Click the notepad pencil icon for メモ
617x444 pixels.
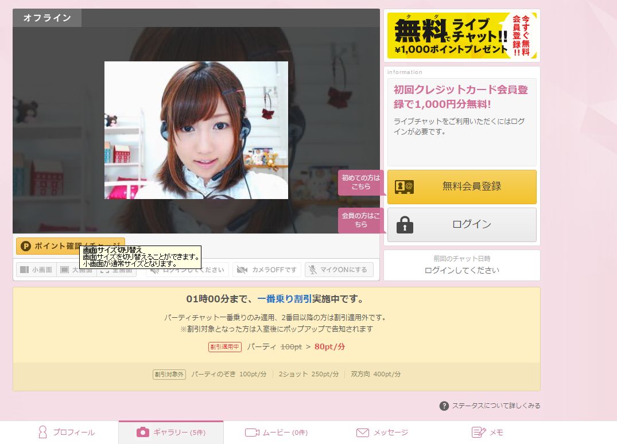pyautogui.click(x=479, y=433)
